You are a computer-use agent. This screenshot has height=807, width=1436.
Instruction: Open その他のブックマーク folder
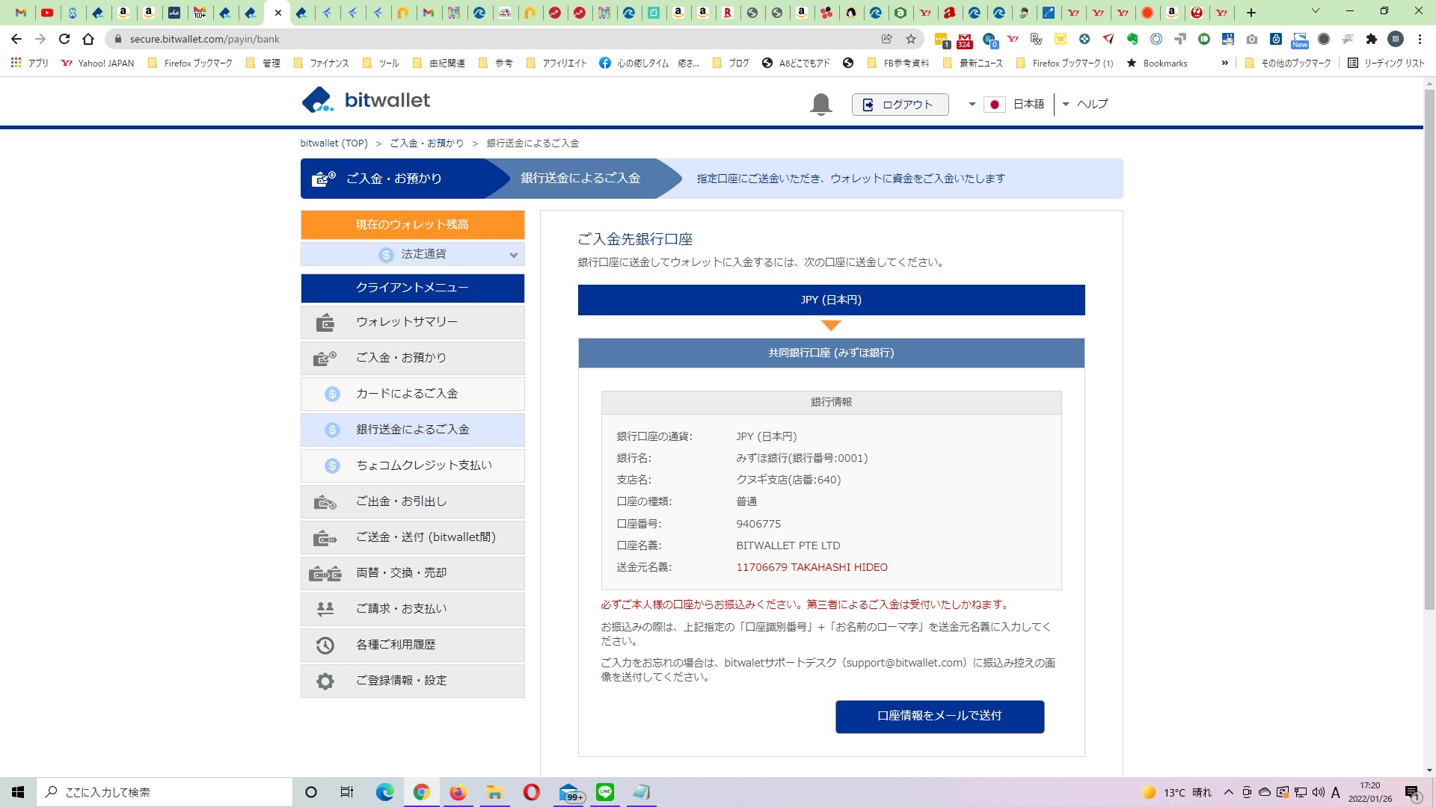pos(1288,64)
